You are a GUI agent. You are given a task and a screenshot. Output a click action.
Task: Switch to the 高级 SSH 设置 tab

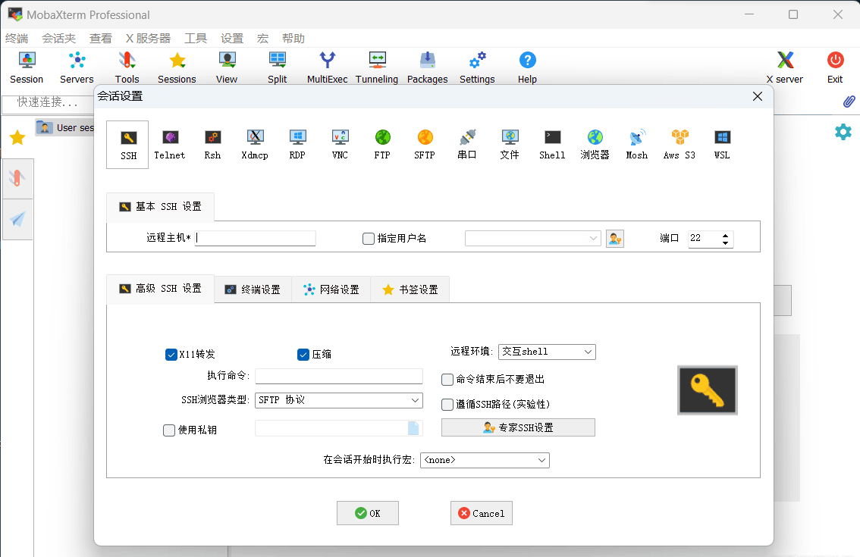point(160,289)
